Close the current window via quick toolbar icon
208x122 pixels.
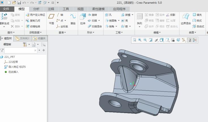53,3
